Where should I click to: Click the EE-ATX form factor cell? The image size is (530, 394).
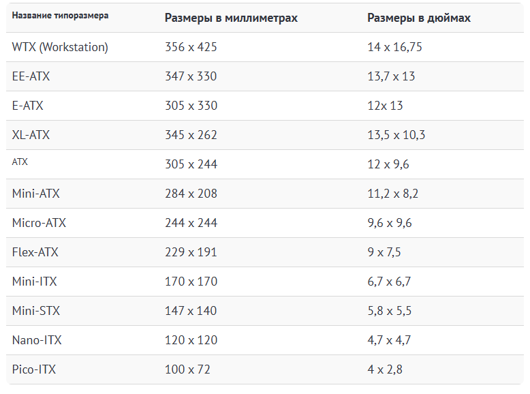[31, 76]
